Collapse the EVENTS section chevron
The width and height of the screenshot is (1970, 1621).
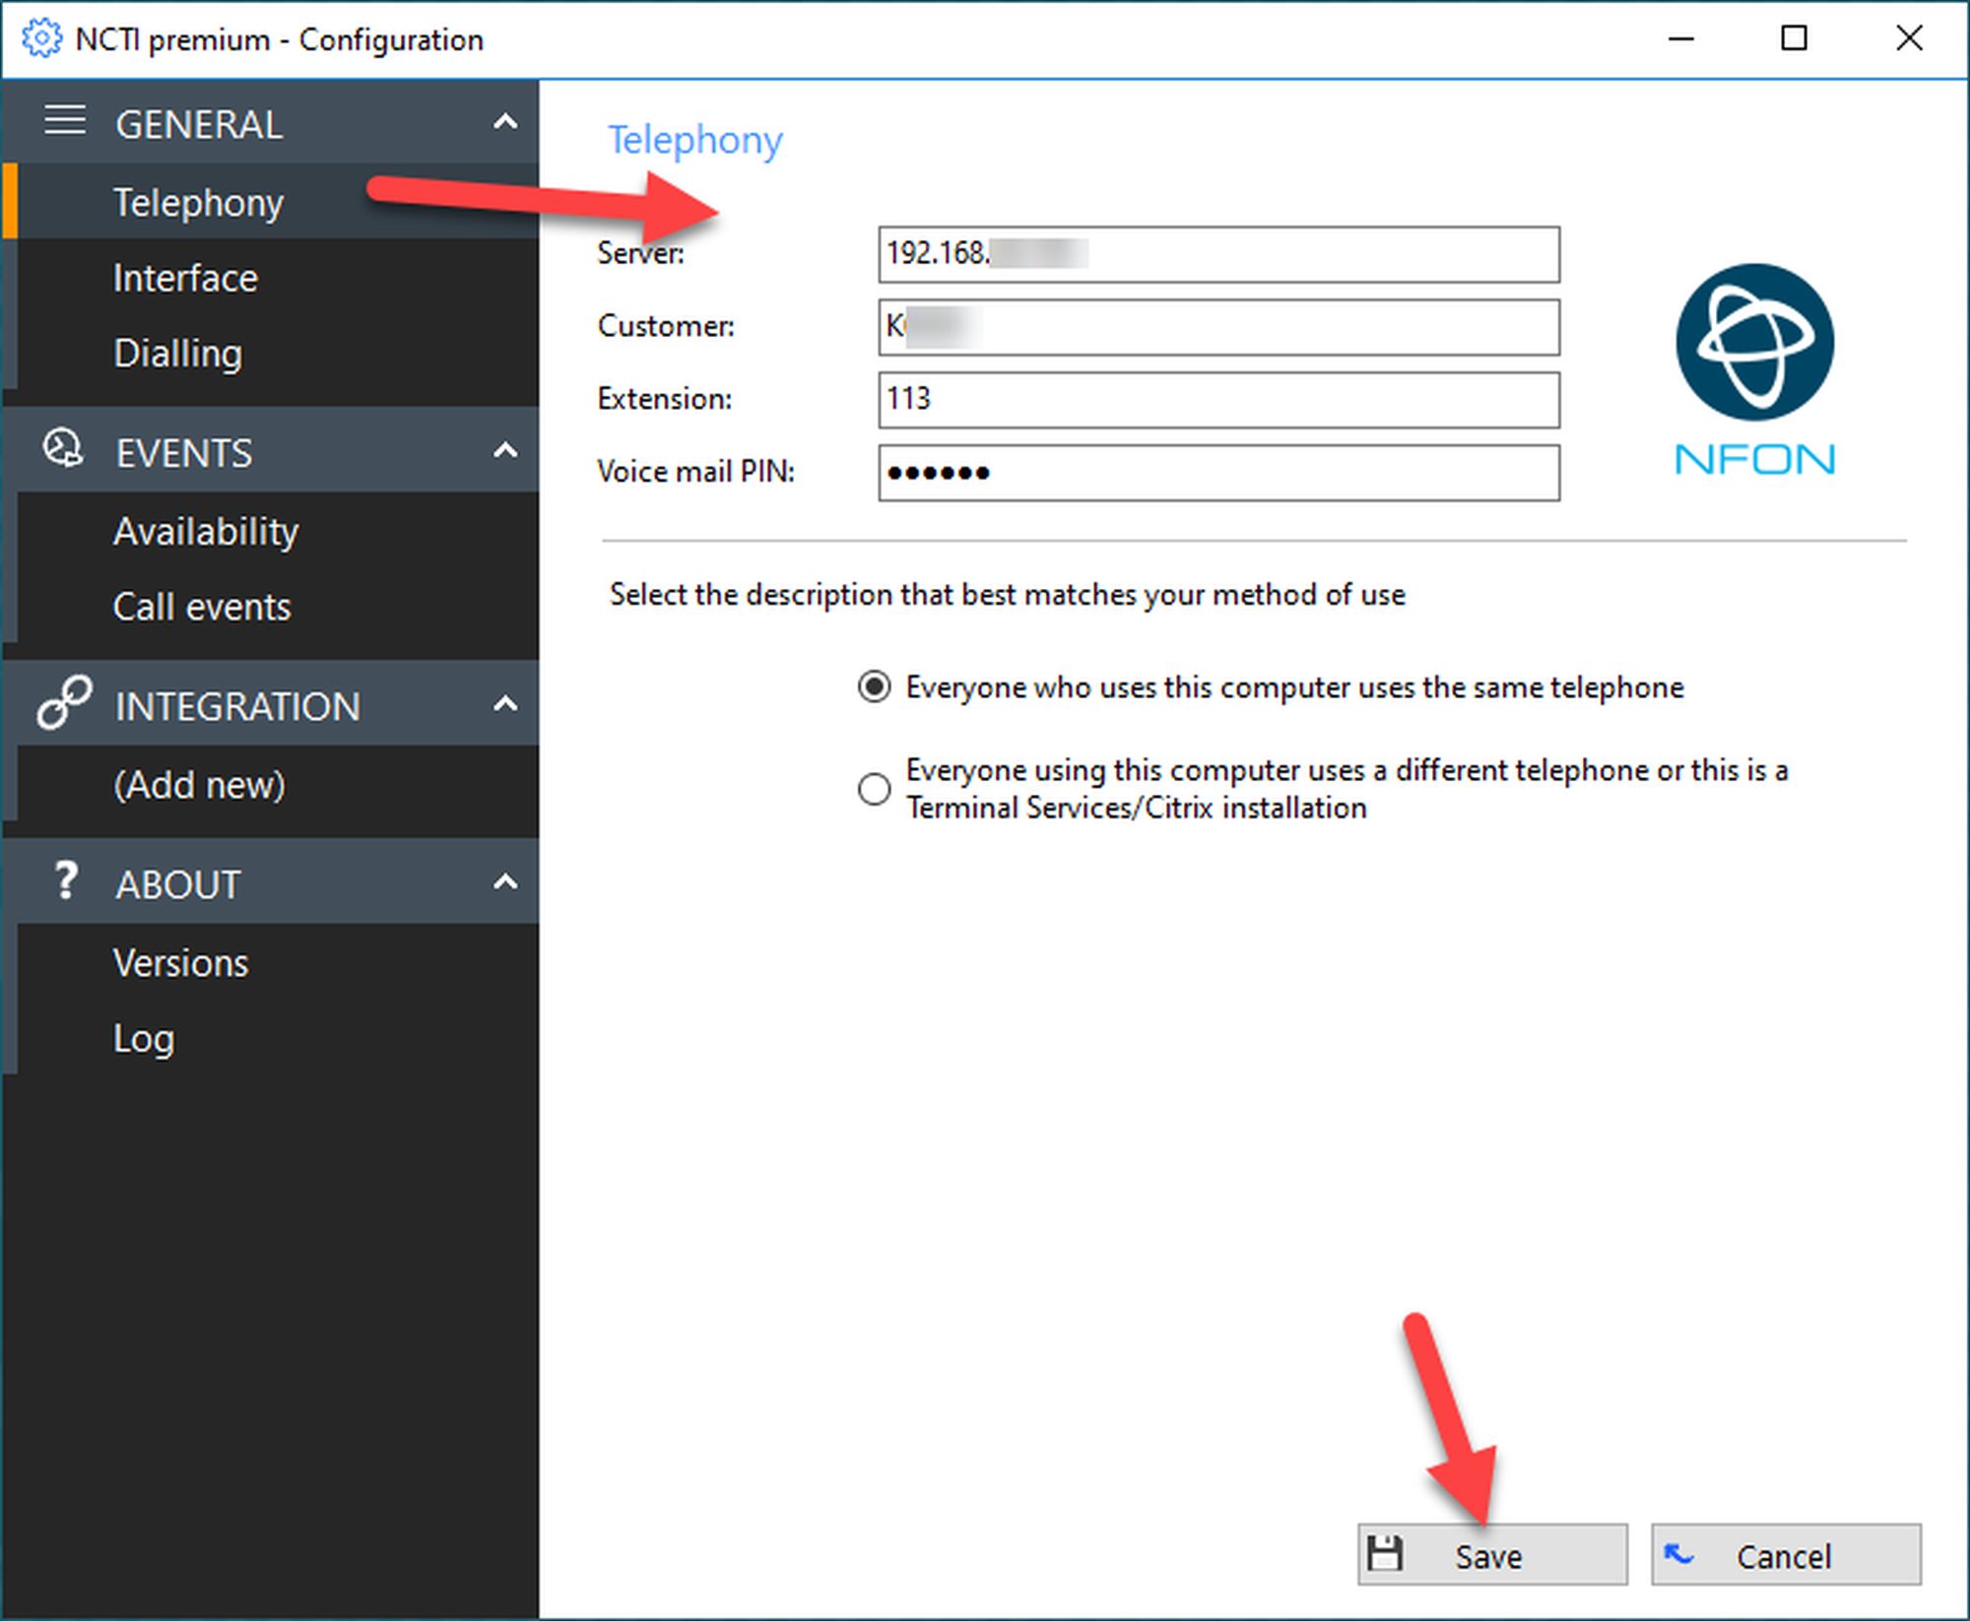[x=505, y=451]
